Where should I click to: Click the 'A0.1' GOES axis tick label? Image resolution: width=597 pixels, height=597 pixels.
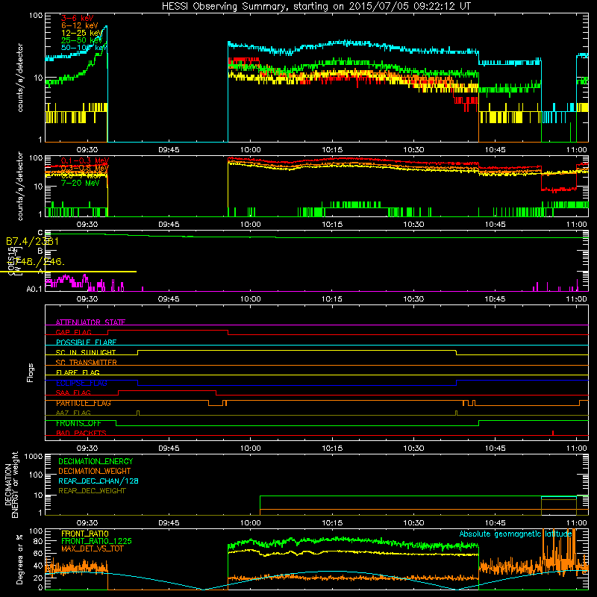[34, 290]
